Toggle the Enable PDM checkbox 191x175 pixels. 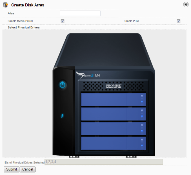pos(178,21)
